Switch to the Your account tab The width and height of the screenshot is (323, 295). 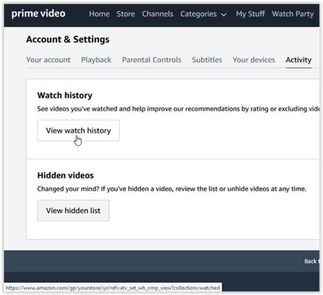click(x=48, y=60)
